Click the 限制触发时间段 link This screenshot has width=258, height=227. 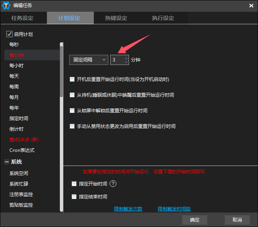(174, 209)
